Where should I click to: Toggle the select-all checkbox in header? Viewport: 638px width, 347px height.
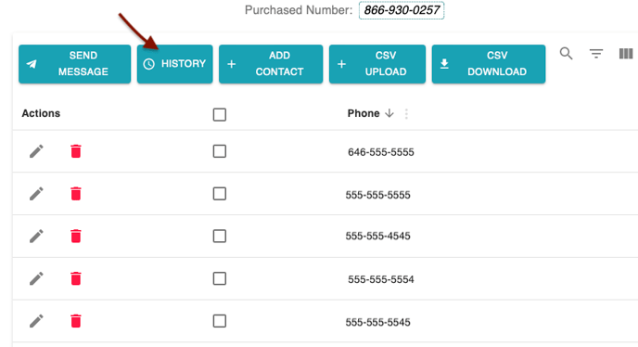[219, 114]
